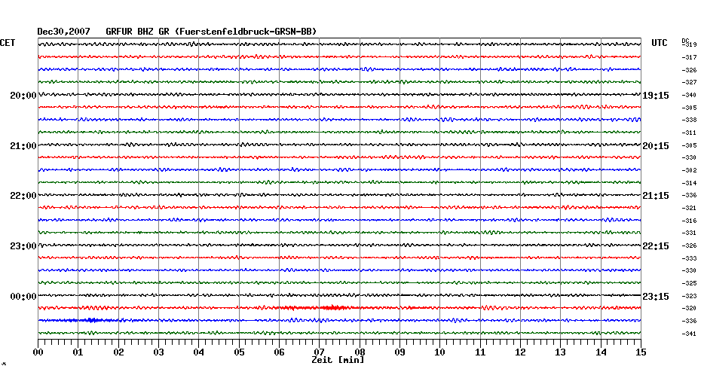
Task: Pick minute 05 on the time axis
Action: [x=239, y=352]
